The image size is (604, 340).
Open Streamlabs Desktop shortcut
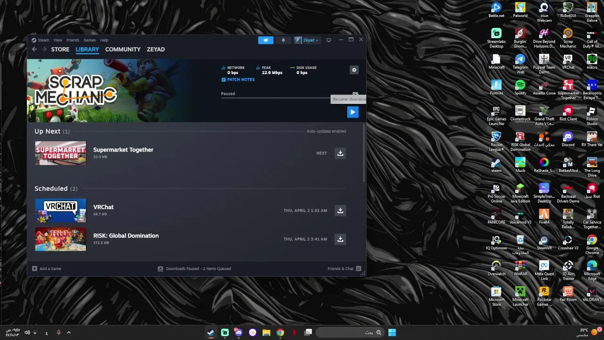[496, 38]
